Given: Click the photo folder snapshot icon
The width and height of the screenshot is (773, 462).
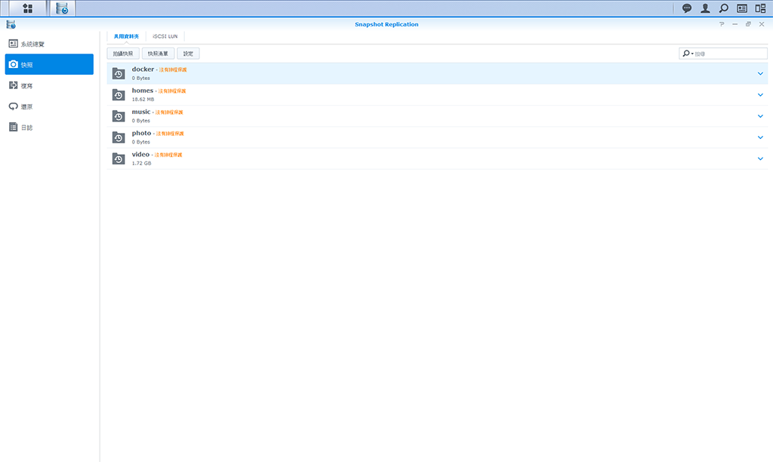Looking at the screenshot, I should (119, 137).
